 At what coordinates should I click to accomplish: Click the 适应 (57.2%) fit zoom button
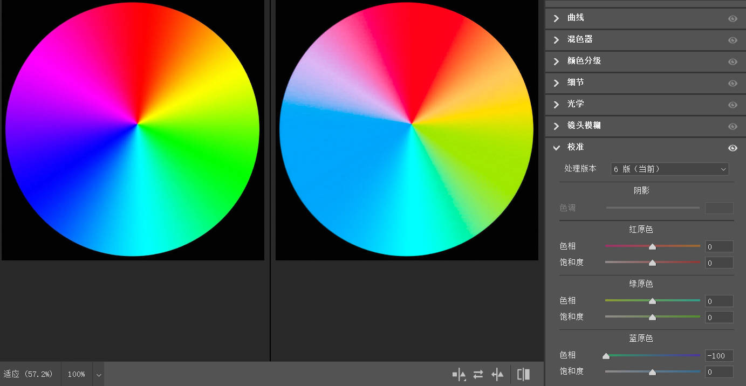(29, 374)
